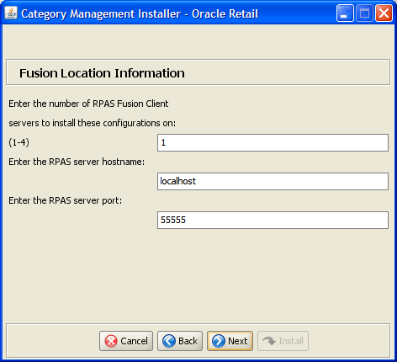Click 'Enter the number of RPAS Fusion Client' text
397x362 pixels.
click(88, 104)
